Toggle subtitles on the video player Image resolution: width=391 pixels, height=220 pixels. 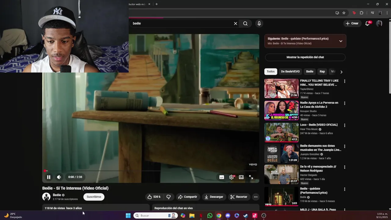tap(222, 177)
